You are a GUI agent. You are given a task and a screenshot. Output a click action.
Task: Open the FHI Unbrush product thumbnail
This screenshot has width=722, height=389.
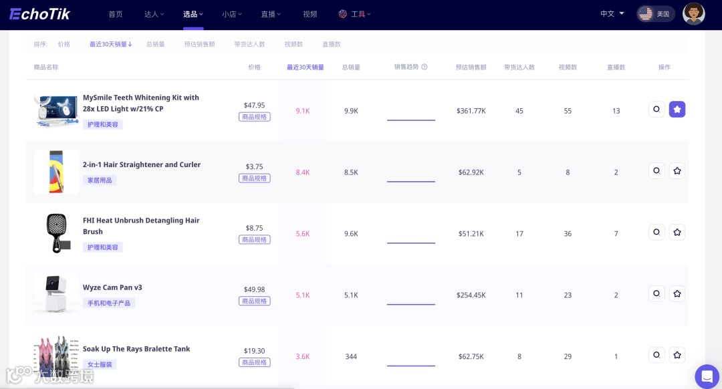(56, 233)
